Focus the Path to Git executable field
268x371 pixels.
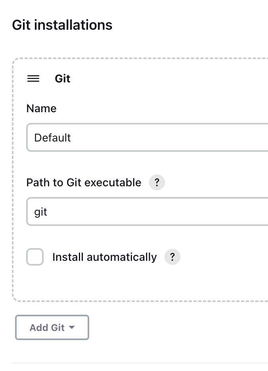[x=147, y=212]
